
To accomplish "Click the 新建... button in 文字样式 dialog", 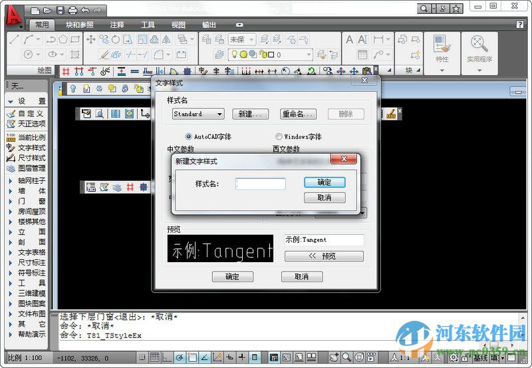I will pos(251,114).
